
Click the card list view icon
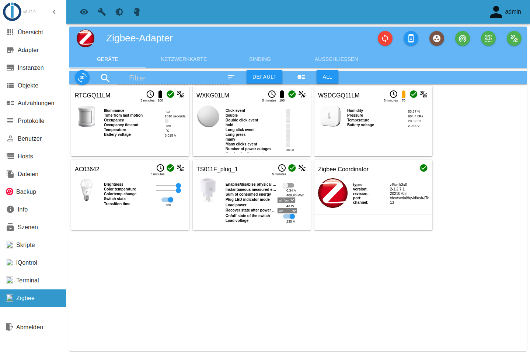point(301,77)
